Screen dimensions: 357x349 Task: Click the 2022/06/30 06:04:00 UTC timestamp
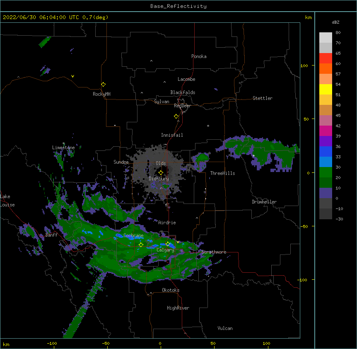41,17
